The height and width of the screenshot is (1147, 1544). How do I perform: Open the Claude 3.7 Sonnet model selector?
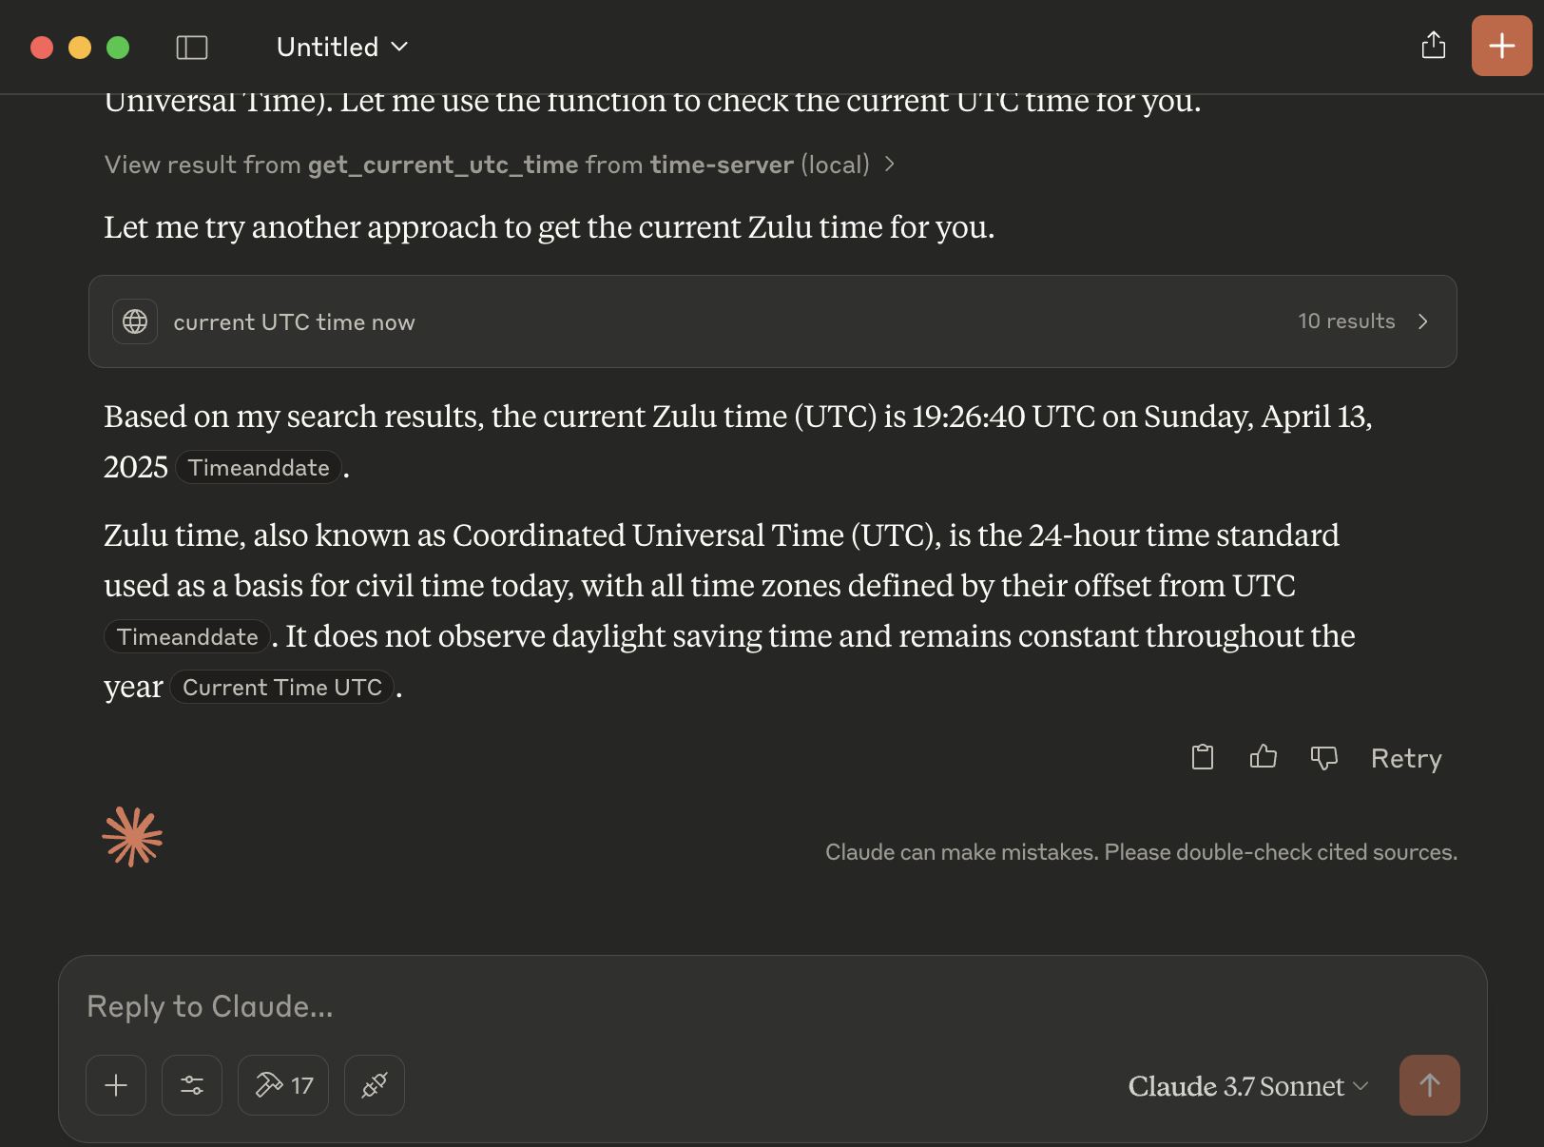[1247, 1085]
